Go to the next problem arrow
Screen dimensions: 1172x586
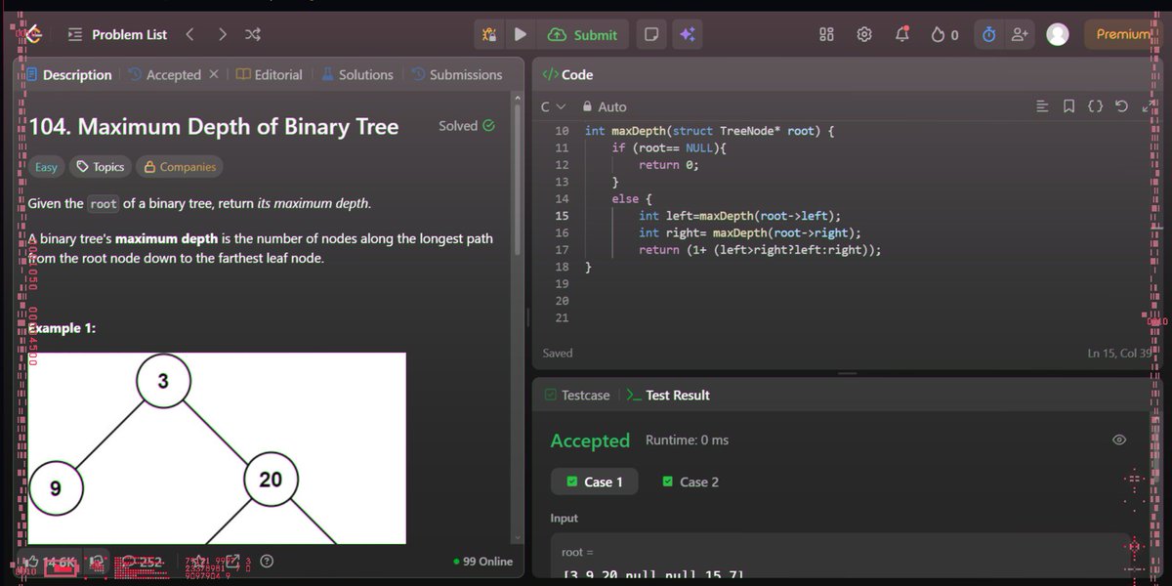(223, 34)
